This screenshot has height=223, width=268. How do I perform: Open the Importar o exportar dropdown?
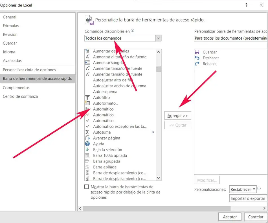[248, 198]
